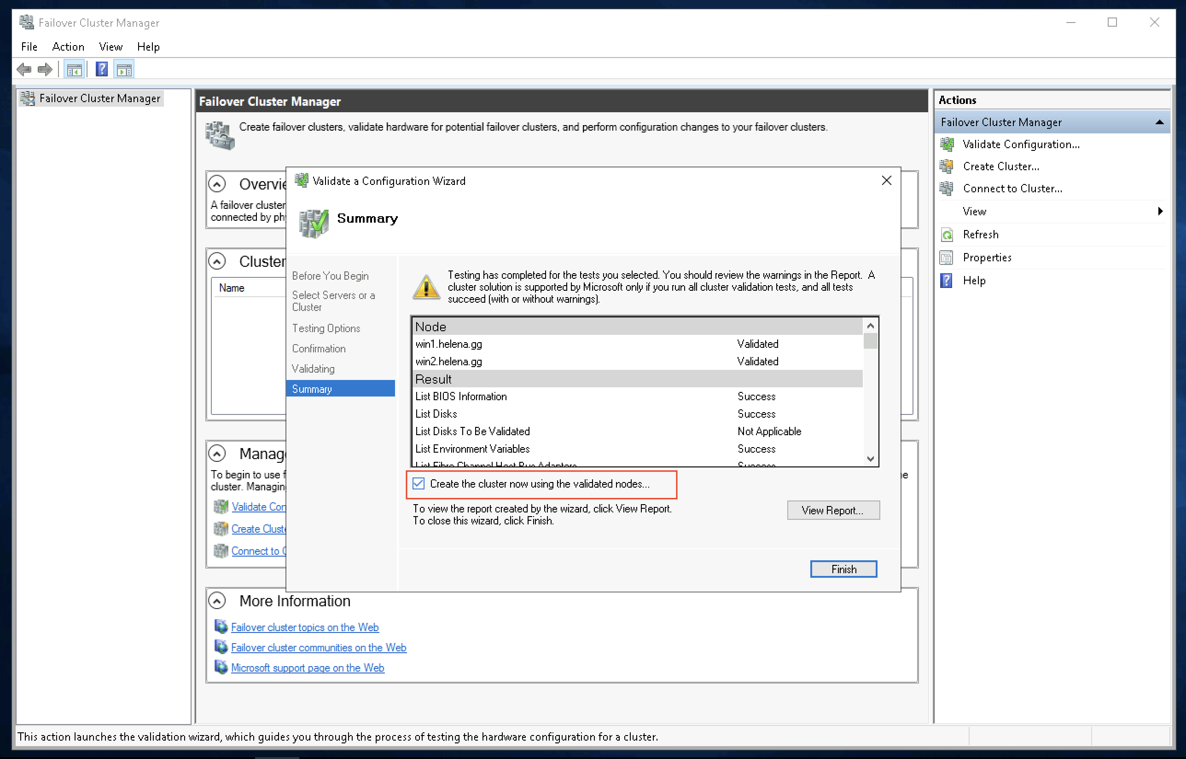
Task: Click the Create Cluster icon in Actions pane
Action: click(947, 167)
